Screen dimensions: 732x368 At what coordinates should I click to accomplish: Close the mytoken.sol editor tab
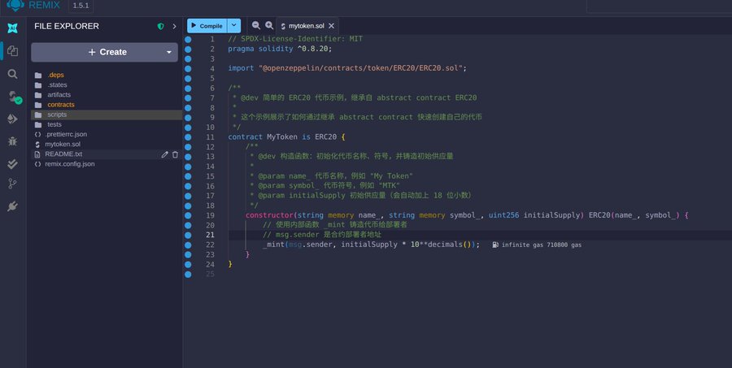[x=332, y=26]
